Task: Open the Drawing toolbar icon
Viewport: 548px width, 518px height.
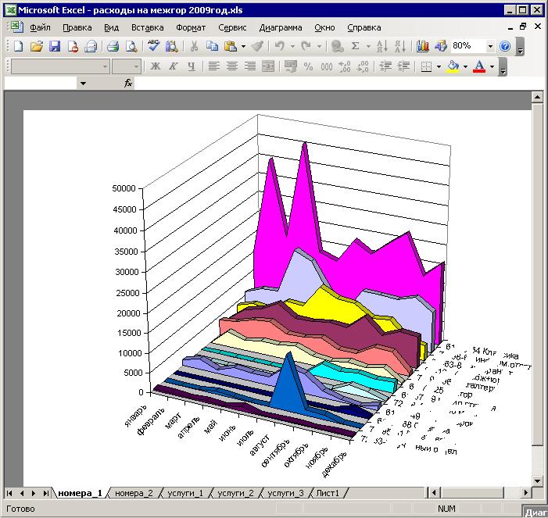Action: 441,46
